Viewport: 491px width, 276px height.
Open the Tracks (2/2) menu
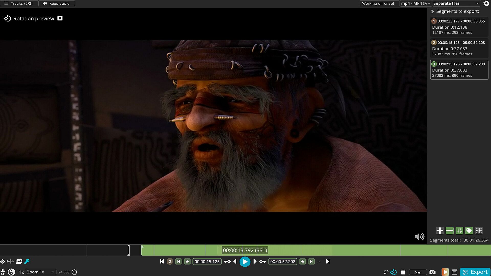tap(18, 3)
